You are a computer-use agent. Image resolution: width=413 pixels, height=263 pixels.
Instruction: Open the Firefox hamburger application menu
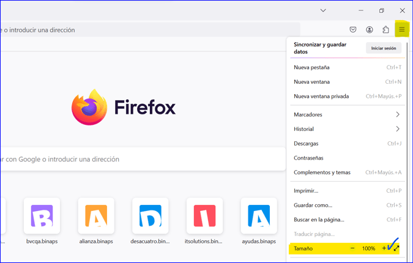coord(401,29)
